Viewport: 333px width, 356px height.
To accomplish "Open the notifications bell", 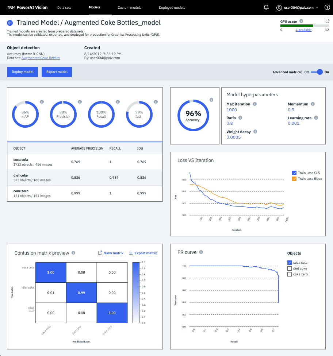I will tap(266, 8).
